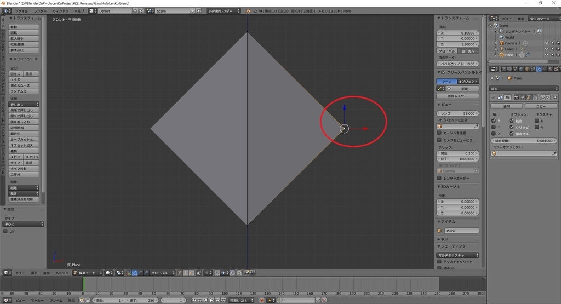Open the マーカー menu in timeline
This screenshot has width=561, height=304.
point(37,300)
